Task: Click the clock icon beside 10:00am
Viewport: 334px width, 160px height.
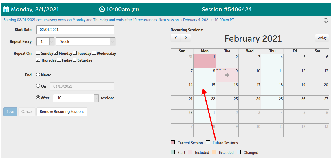Action: tap(102, 9)
